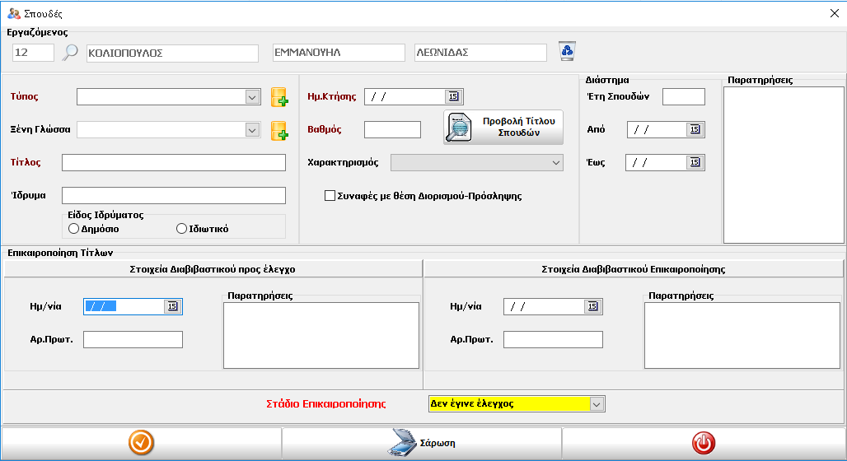Screen dimensions: 847x461
Task: Tick Συναφές με θέση Διορισμού-Πρόσληψης checkbox
Action: point(330,196)
